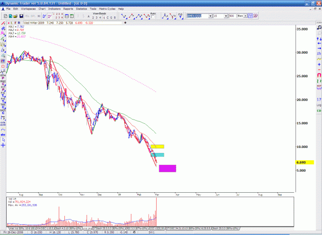Select the blue crosshair plus tool
Image resolution: width=322 pixels, height=235 pixels.
pyautogui.click(x=3, y=145)
